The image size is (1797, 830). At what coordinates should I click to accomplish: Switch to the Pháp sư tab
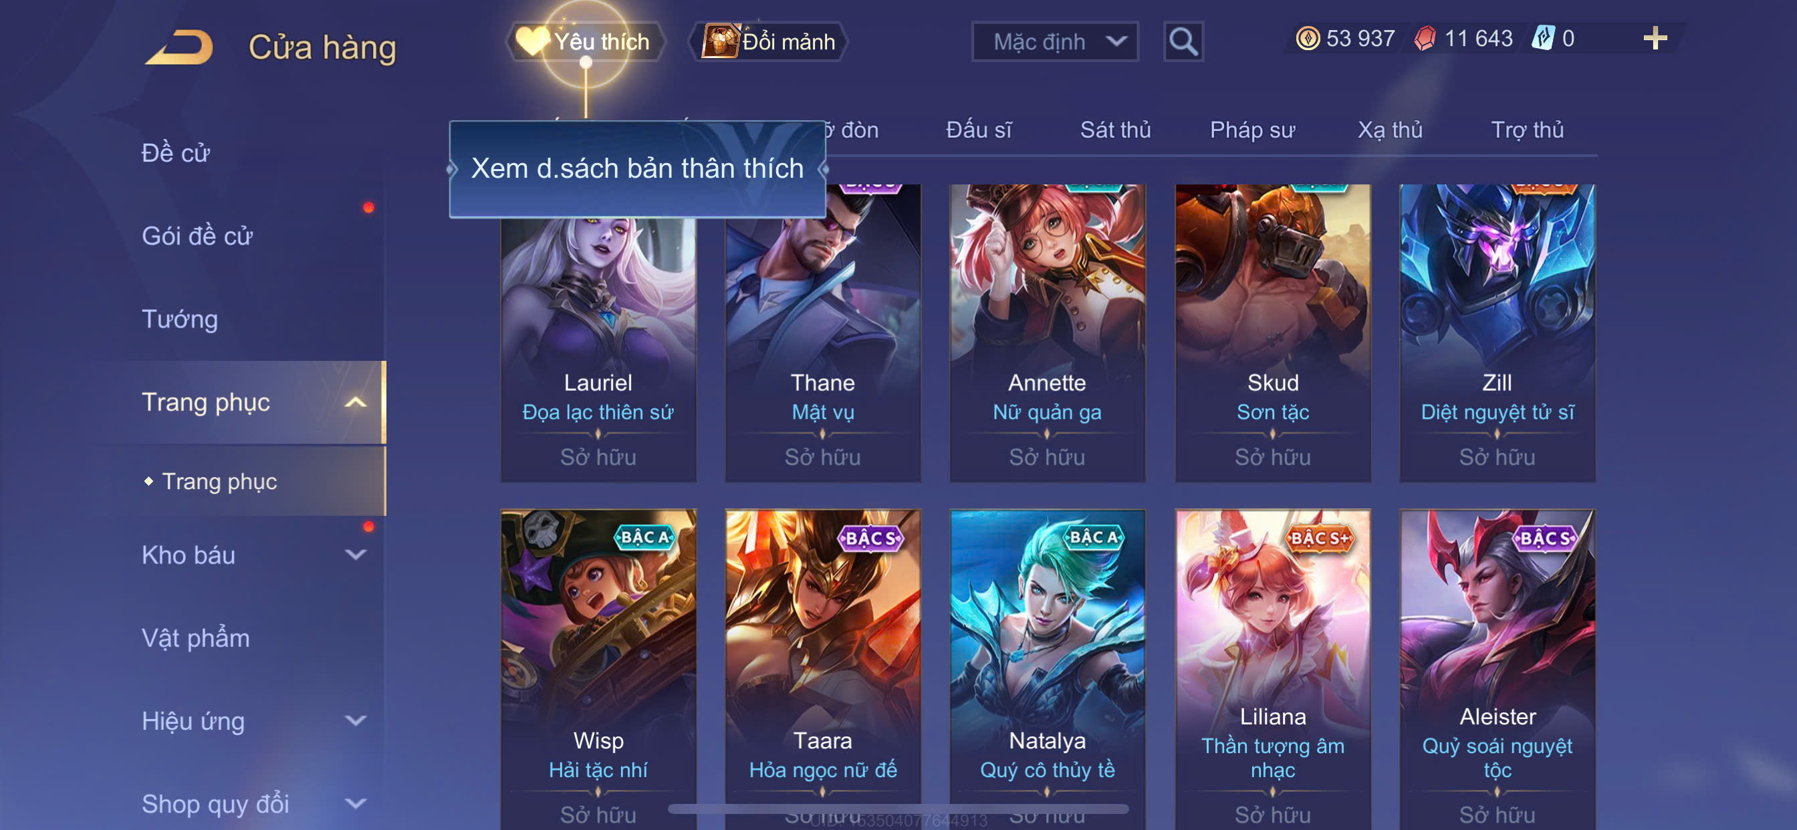pos(1252,130)
